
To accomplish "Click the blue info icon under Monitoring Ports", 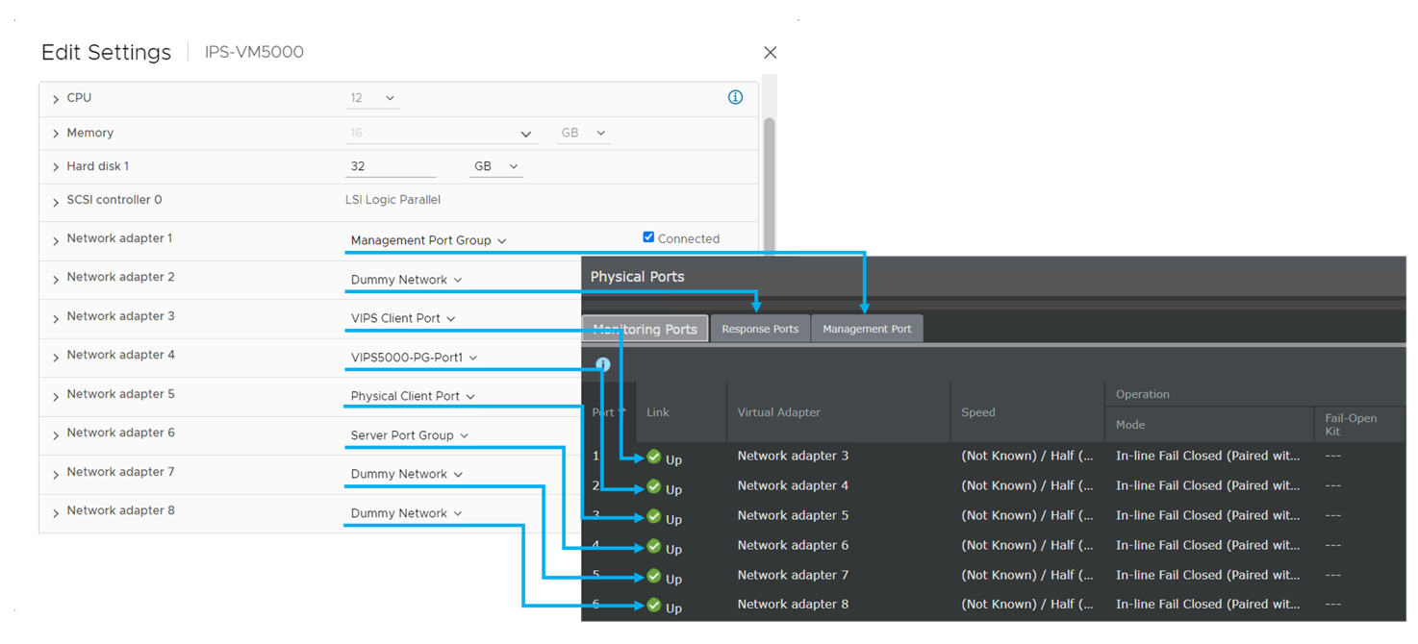I will [x=603, y=364].
